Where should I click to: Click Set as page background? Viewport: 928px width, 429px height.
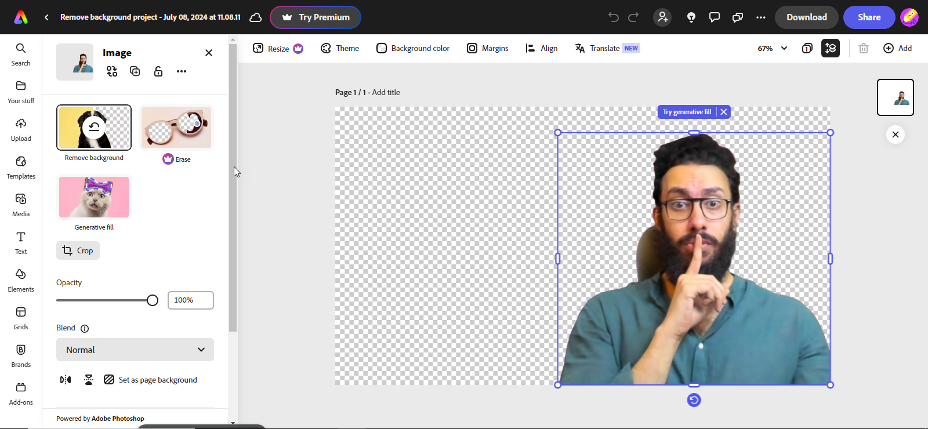click(150, 380)
